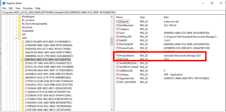
Task: Select the UPI2 folder icon
Action: click(19, 38)
